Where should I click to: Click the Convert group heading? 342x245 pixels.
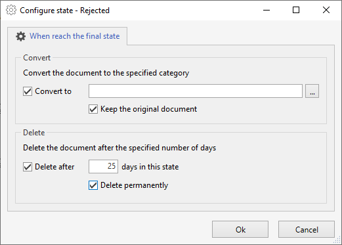pos(37,58)
